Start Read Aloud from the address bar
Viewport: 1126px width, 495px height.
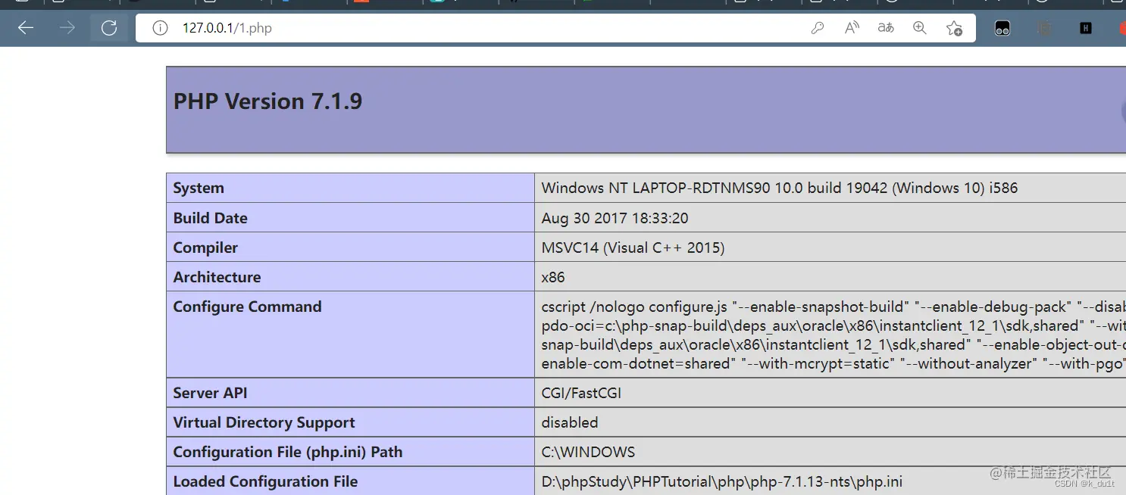pyautogui.click(x=852, y=29)
